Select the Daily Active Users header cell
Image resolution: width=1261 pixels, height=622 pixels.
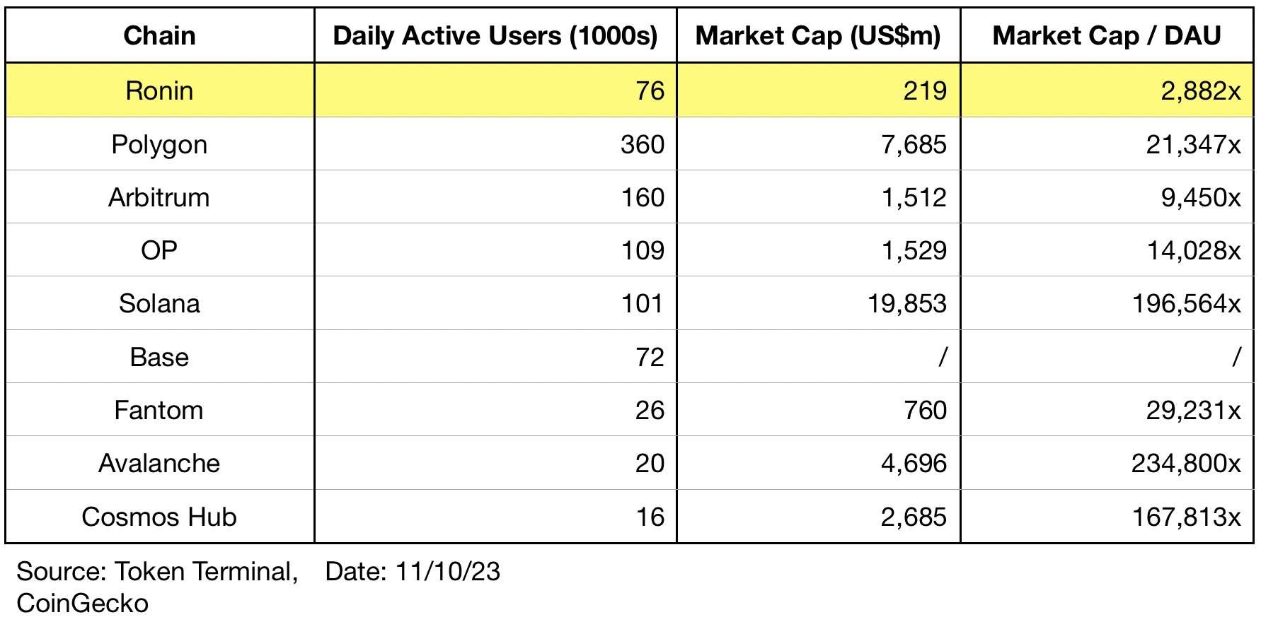(x=495, y=35)
